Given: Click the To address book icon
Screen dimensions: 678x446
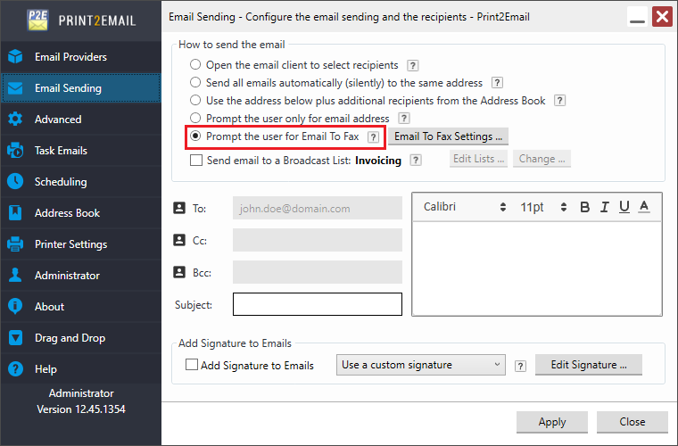Looking at the screenshot, I should tap(178, 208).
